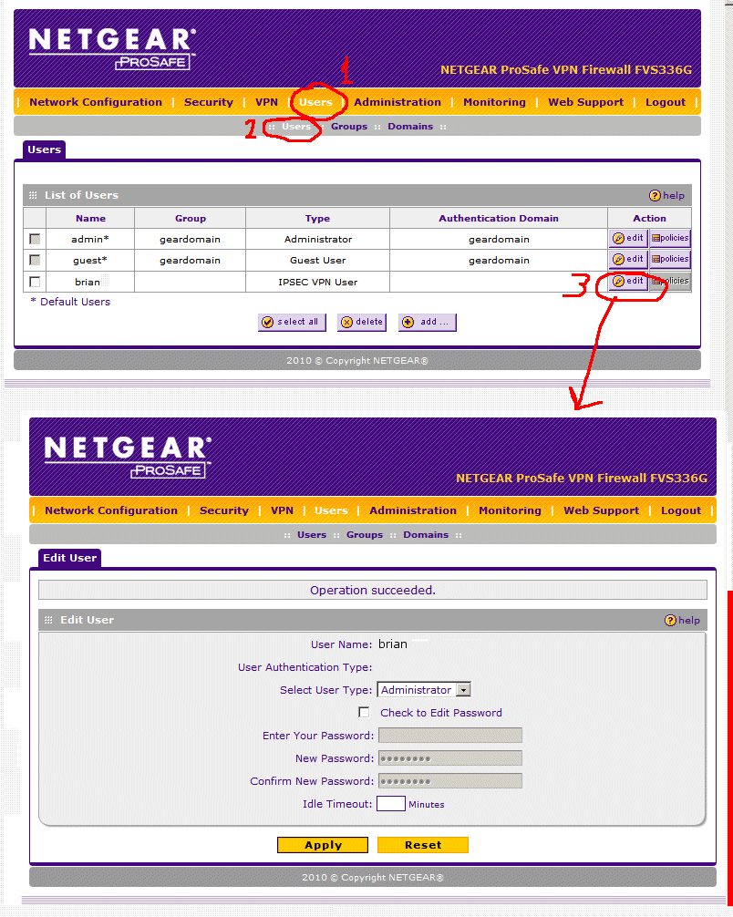Click the Group column header
The width and height of the screenshot is (733, 917).
[x=191, y=218]
